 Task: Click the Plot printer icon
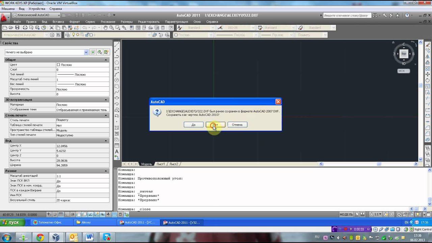(25, 28)
